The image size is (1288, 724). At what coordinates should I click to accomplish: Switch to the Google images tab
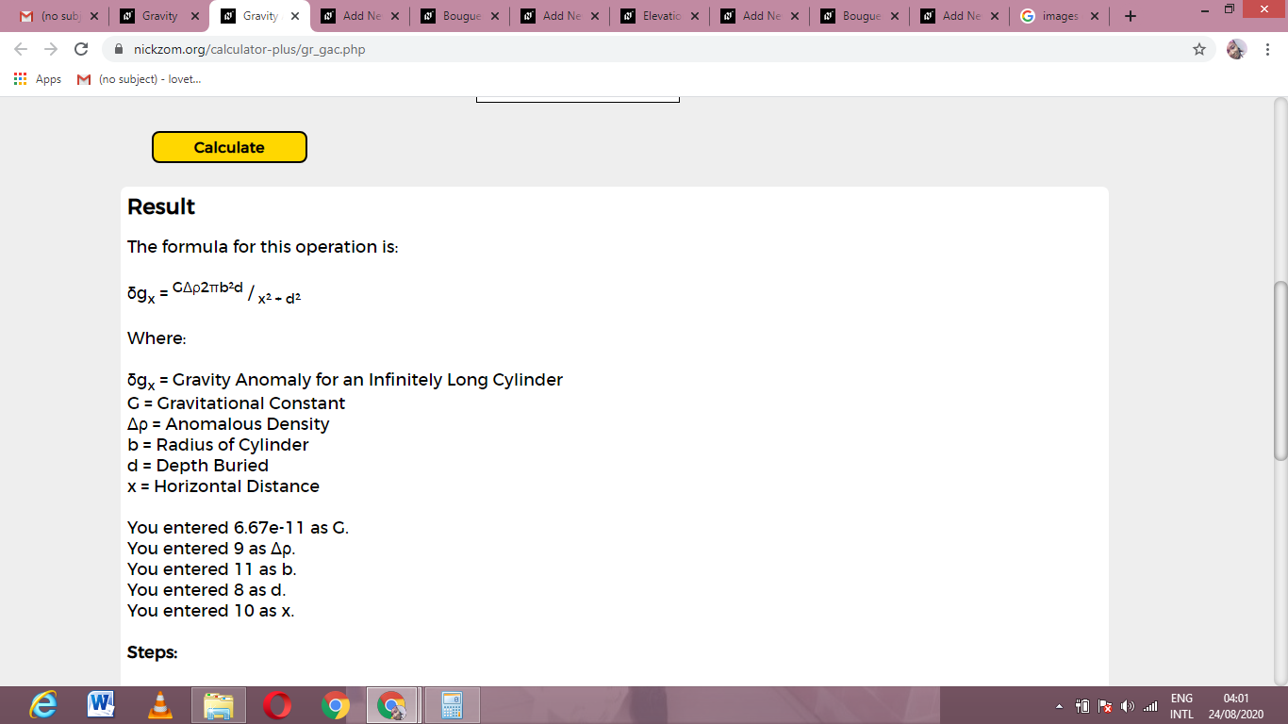click(1059, 16)
